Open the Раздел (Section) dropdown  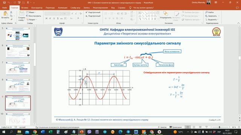coord(32,19)
